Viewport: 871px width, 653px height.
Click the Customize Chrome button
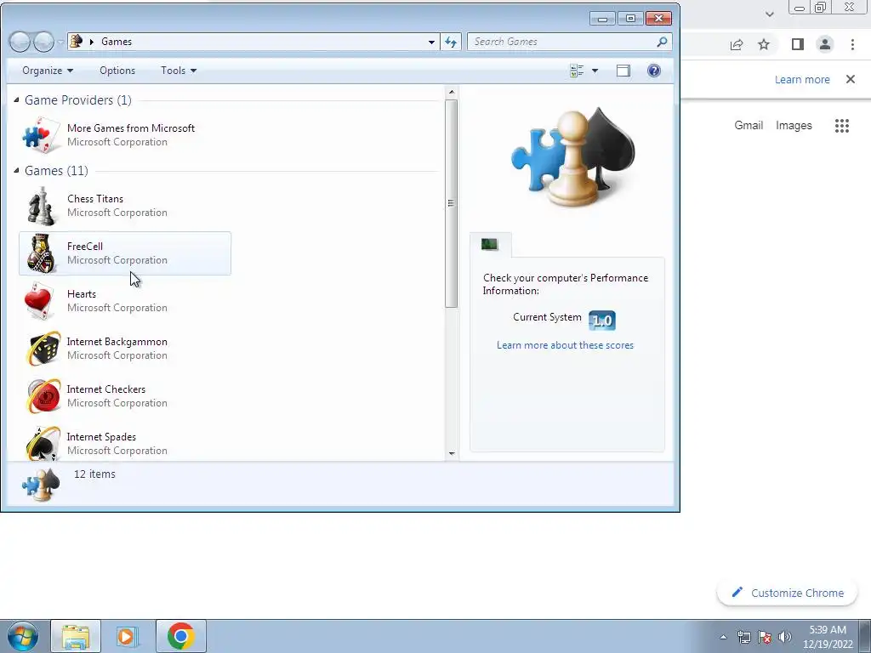787,593
